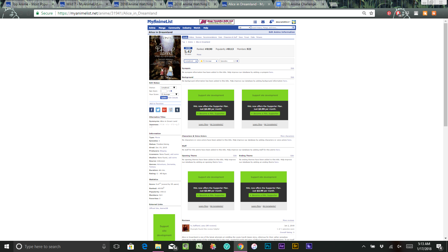
Task: Click the Edit Anime Information link
Action: [x=281, y=32]
